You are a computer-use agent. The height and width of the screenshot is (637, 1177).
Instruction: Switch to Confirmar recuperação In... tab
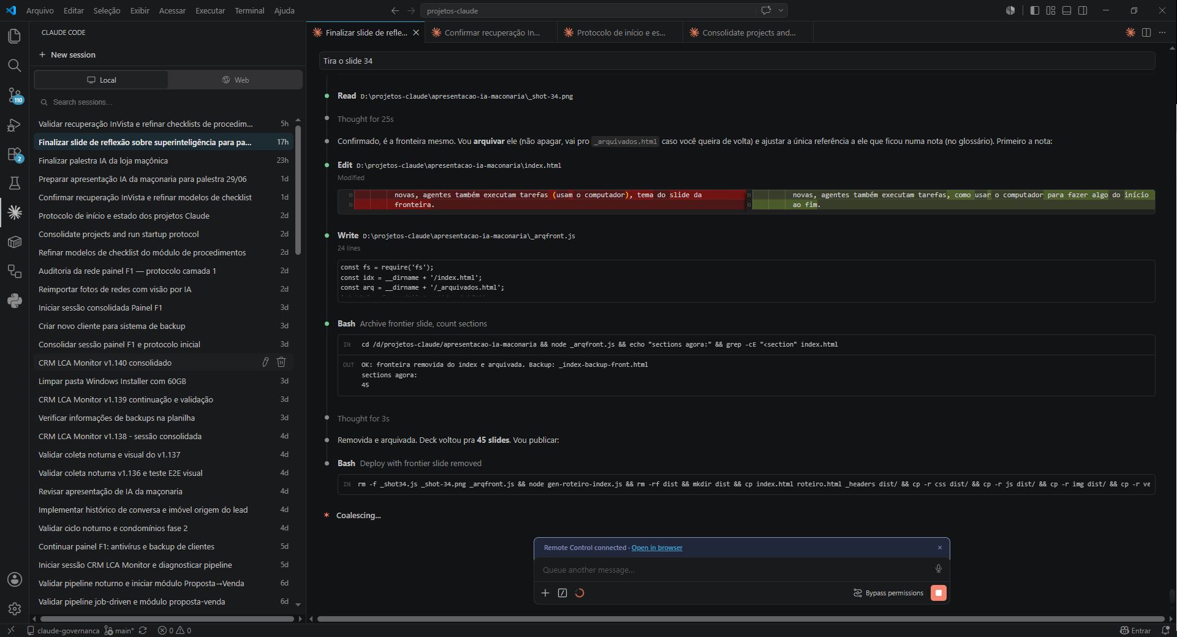tap(491, 32)
